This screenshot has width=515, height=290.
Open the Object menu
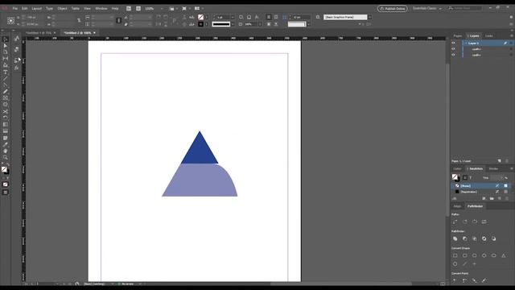click(62, 8)
